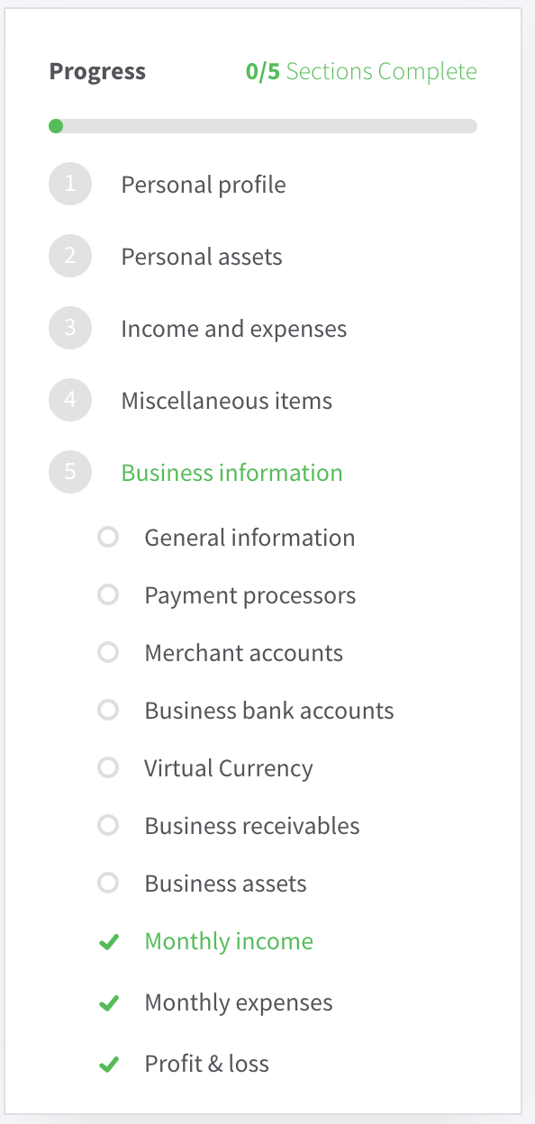Click the checkmark beside Profit & loss
The width and height of the screenshot is (535, 1124).
pyautogui.click(x=109, y=1065)
